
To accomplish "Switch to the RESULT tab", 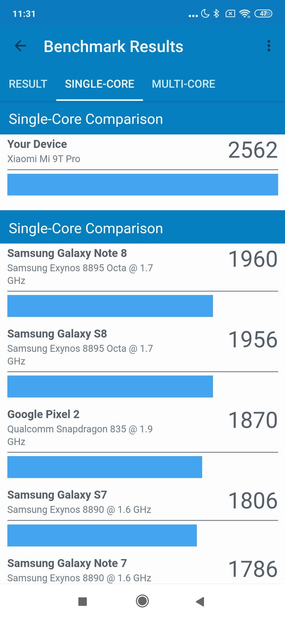I will coord(27,84).
